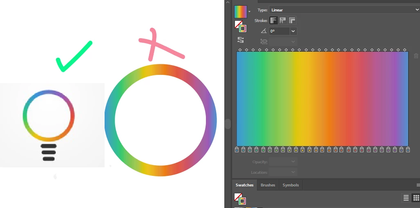Viewport: 420px width, 208px height.
Task: Click the delete stop trash icon
Action: point(416,56)
